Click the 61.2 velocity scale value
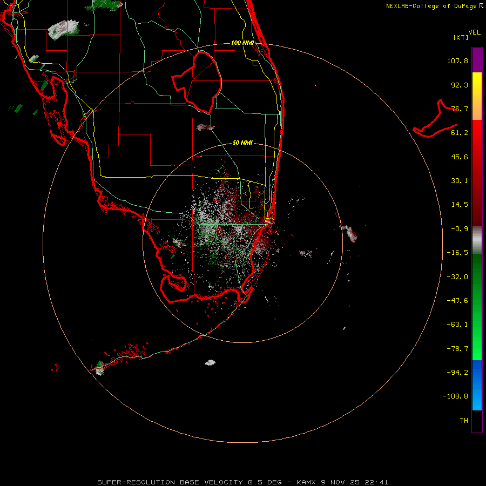486x486 pixels. pyautogui.click(x=460, y=133)
